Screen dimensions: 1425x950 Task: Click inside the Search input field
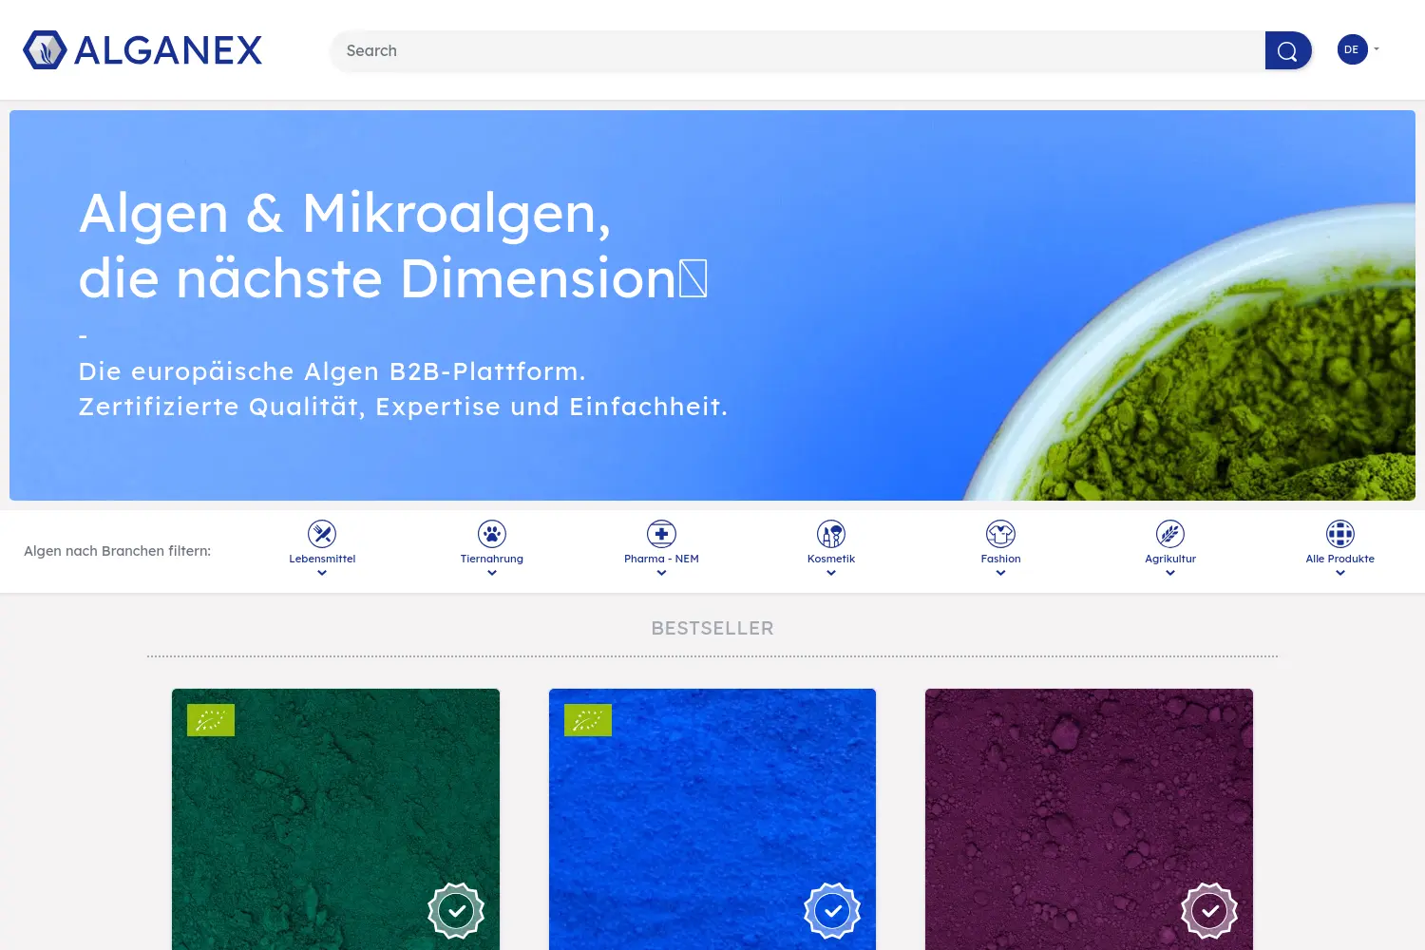798,50
